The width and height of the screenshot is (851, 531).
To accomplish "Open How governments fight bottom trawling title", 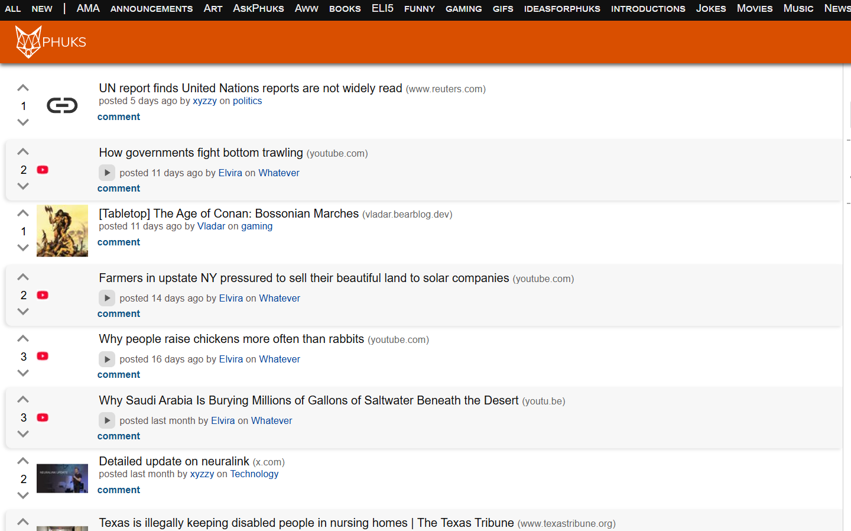I will [x=201, y=153].
